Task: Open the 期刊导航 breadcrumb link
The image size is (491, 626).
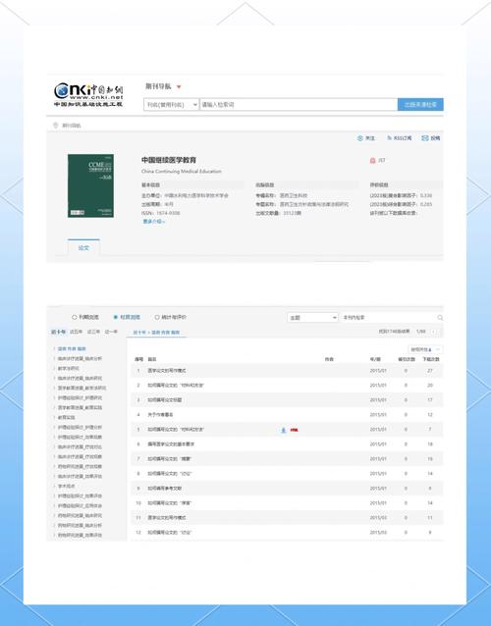Action: point(72,126)
